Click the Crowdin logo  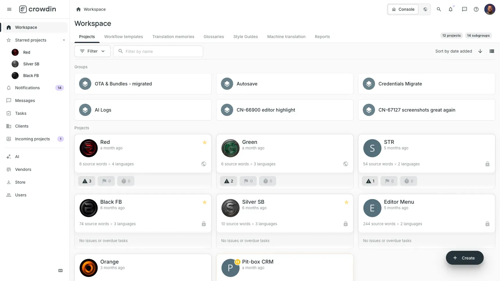point(37,9)
